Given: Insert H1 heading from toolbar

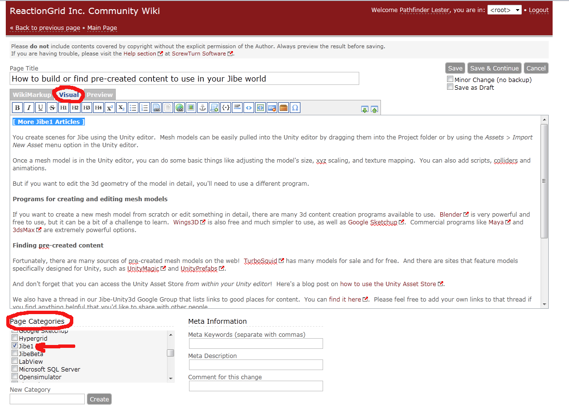Looking at the screenshot, I should coord(64,108).
